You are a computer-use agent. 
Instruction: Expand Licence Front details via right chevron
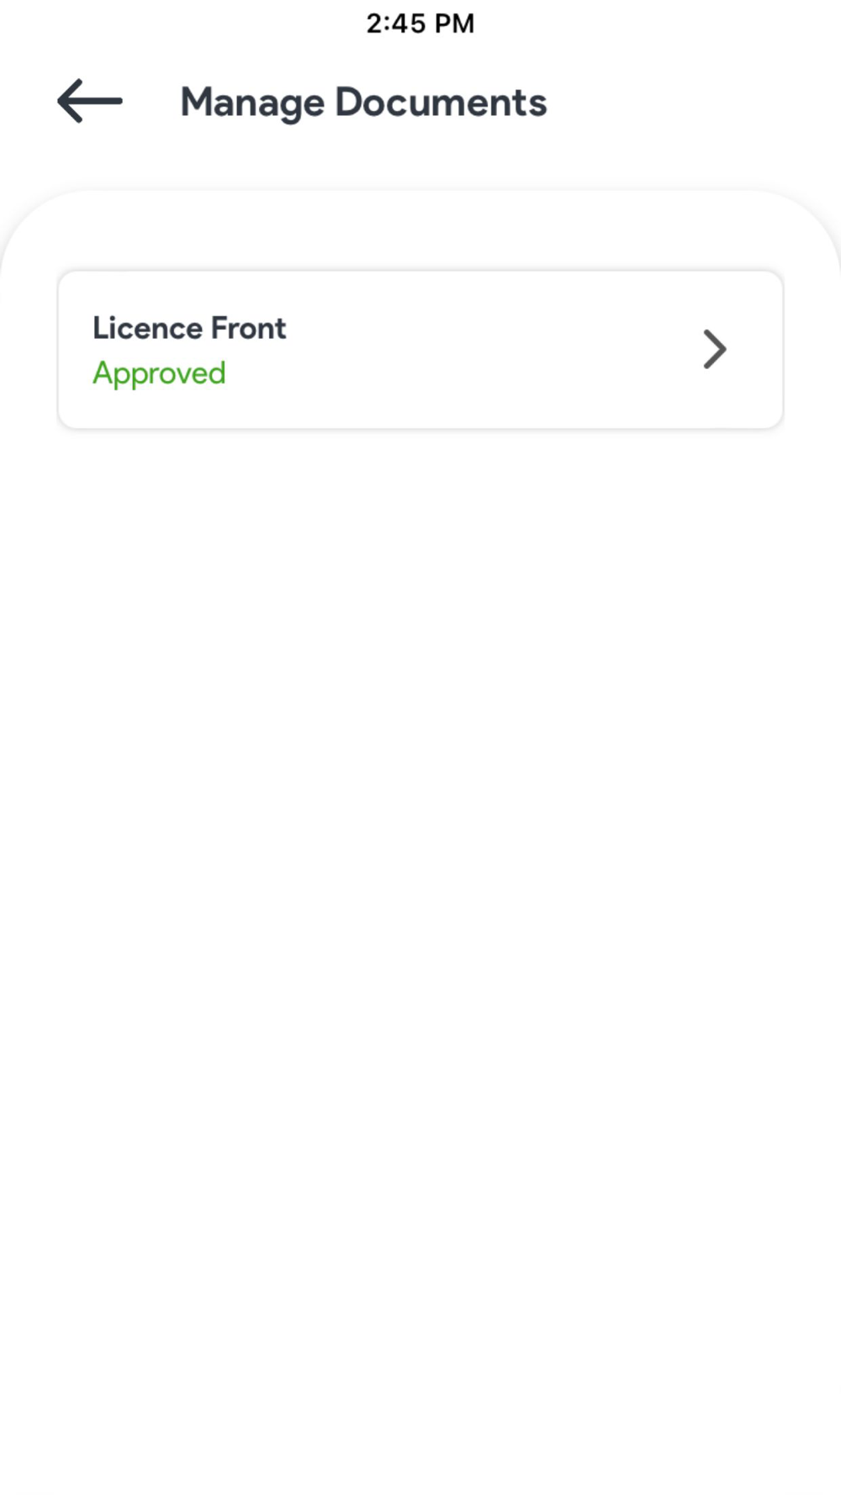714,349
